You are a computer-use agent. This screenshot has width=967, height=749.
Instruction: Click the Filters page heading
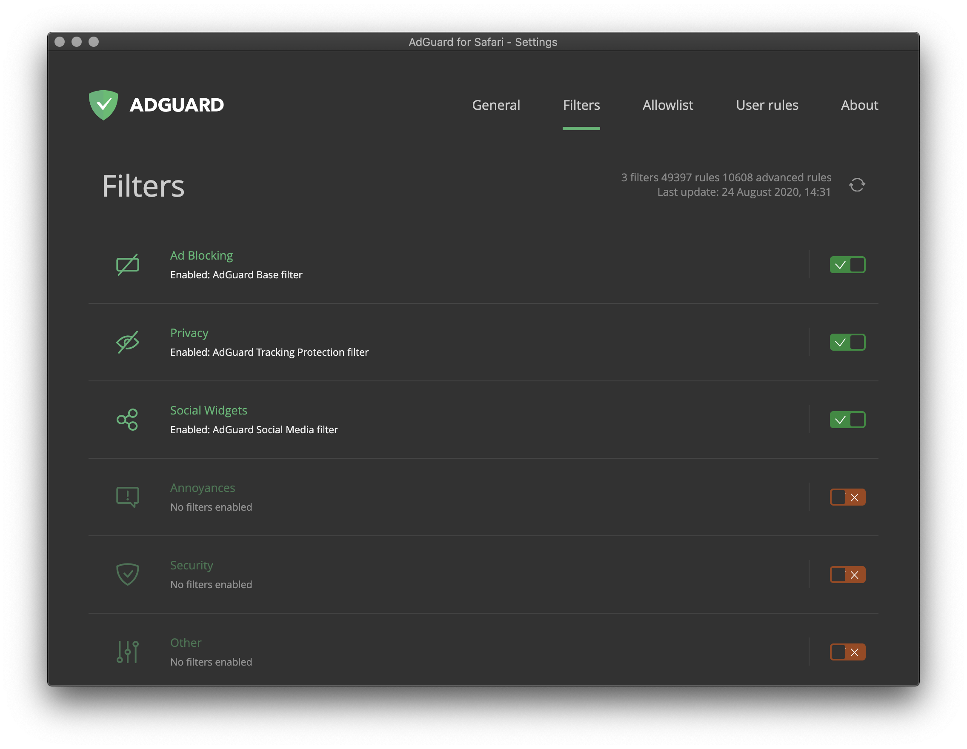click(143, 186)
